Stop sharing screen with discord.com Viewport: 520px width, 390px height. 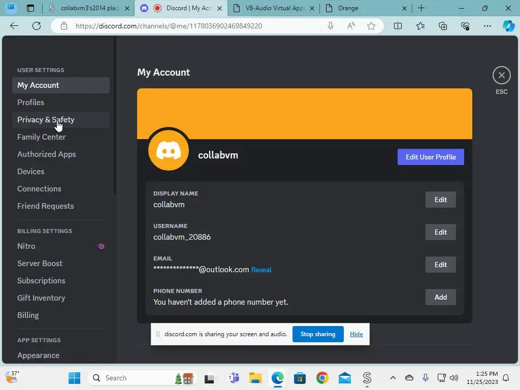[318, 334]
